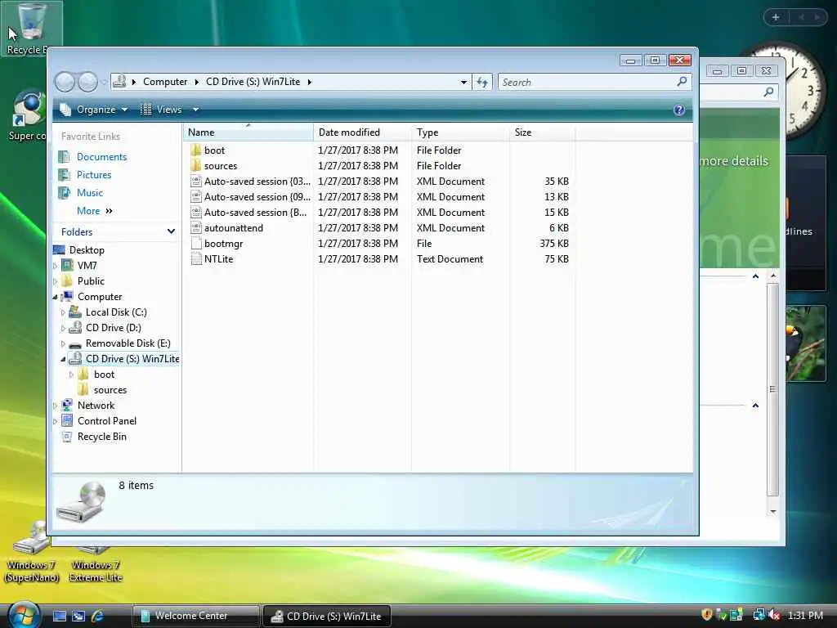This screenshot has height=628, width=837.
Task: Sort by Date modified column header
Action: (362, 132)
